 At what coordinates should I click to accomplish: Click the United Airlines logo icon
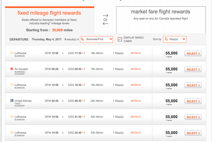click(x=12, y=101)
